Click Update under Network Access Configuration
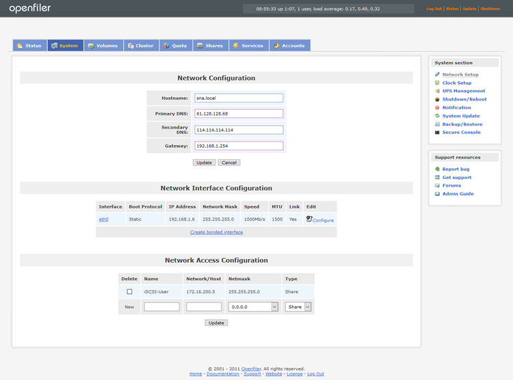This screenshot has width=513, height=380. [x=216, y=323]
